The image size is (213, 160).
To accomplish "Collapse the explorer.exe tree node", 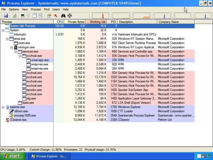I will click(3, 107).
